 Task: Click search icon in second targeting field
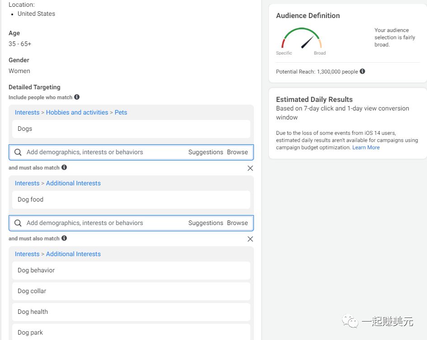[18, 223]
